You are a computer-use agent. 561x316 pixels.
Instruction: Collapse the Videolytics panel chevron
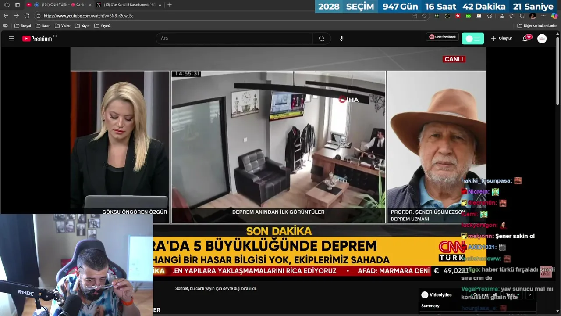click(x=529, y=295)
